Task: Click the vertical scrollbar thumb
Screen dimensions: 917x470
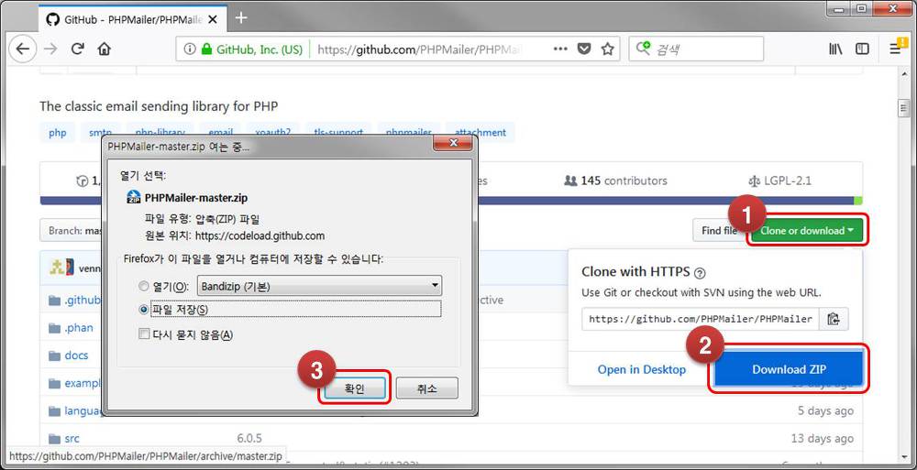Action: pos(904,109)
